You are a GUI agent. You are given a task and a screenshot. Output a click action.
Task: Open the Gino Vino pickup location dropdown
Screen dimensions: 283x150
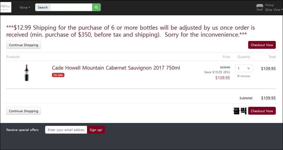(274, 10)
